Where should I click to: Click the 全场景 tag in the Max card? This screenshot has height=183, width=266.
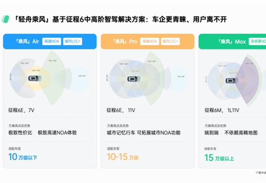257,42
